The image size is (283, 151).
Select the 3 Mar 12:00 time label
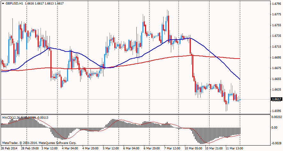pyautogui.click(x=50, y=148)
